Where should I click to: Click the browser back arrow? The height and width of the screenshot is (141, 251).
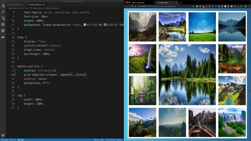point(126,6)
